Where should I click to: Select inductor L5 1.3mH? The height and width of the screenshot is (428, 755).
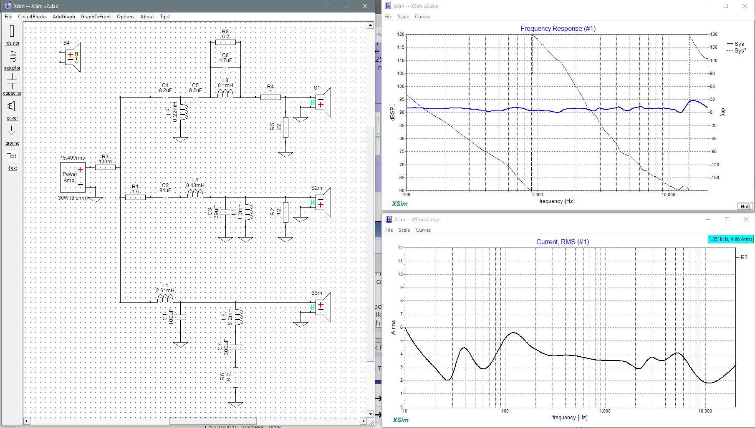(249, 212)
